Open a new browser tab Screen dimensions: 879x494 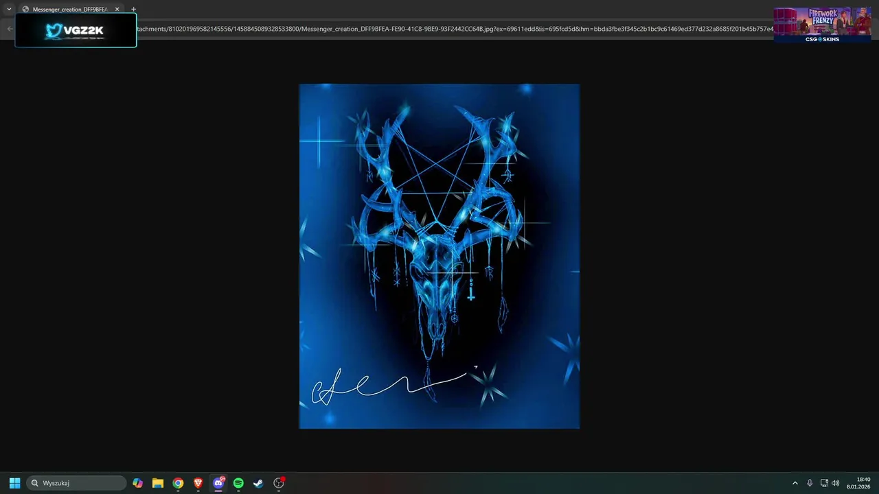(x=133, y=10)
